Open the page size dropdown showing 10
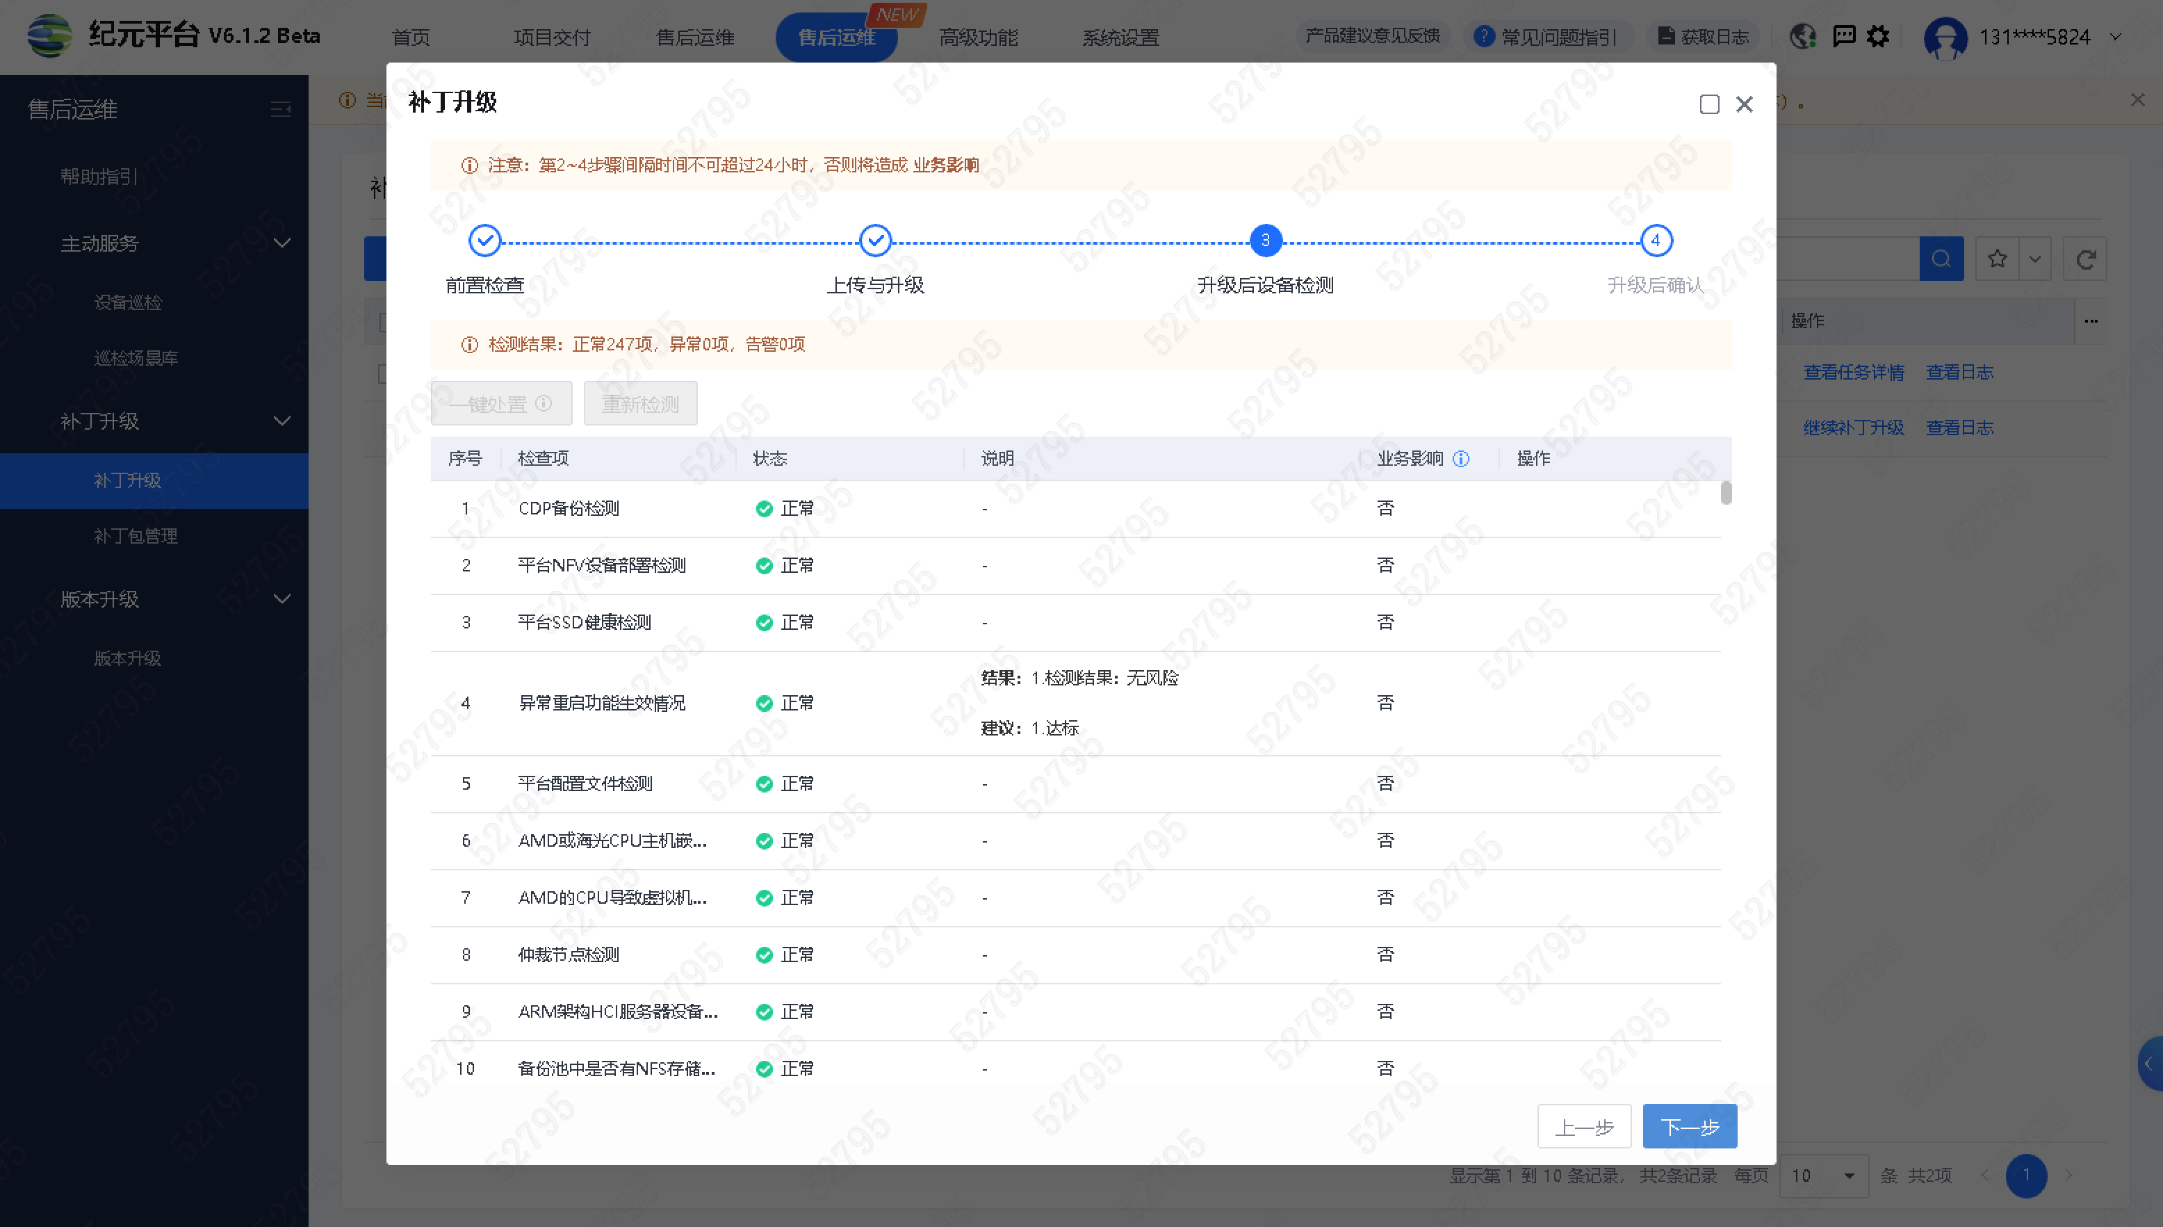The width and height of the screenshot is (2163, 1227). click(x=1824, y=1176)
